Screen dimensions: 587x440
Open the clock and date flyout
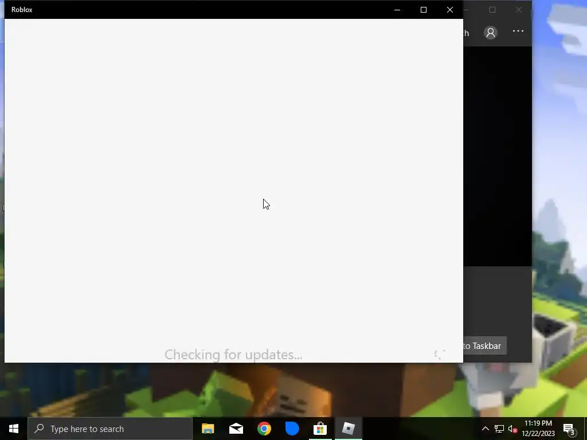click(x=538, y=429)
